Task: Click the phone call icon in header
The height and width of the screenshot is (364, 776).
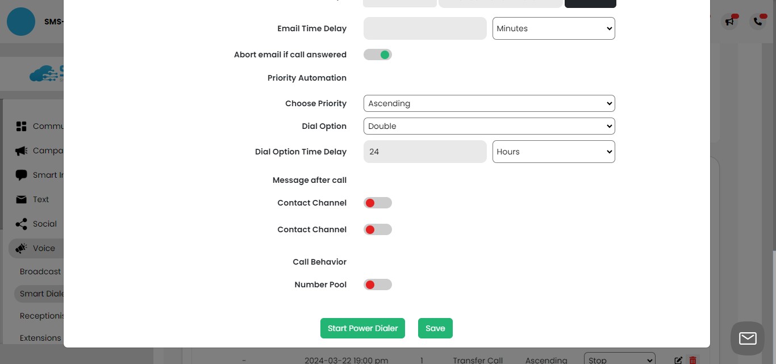Action: pyautogui.click(x=758, y=22)
